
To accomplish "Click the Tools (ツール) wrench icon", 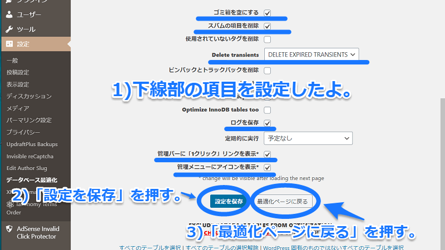I will coord(9,29).
